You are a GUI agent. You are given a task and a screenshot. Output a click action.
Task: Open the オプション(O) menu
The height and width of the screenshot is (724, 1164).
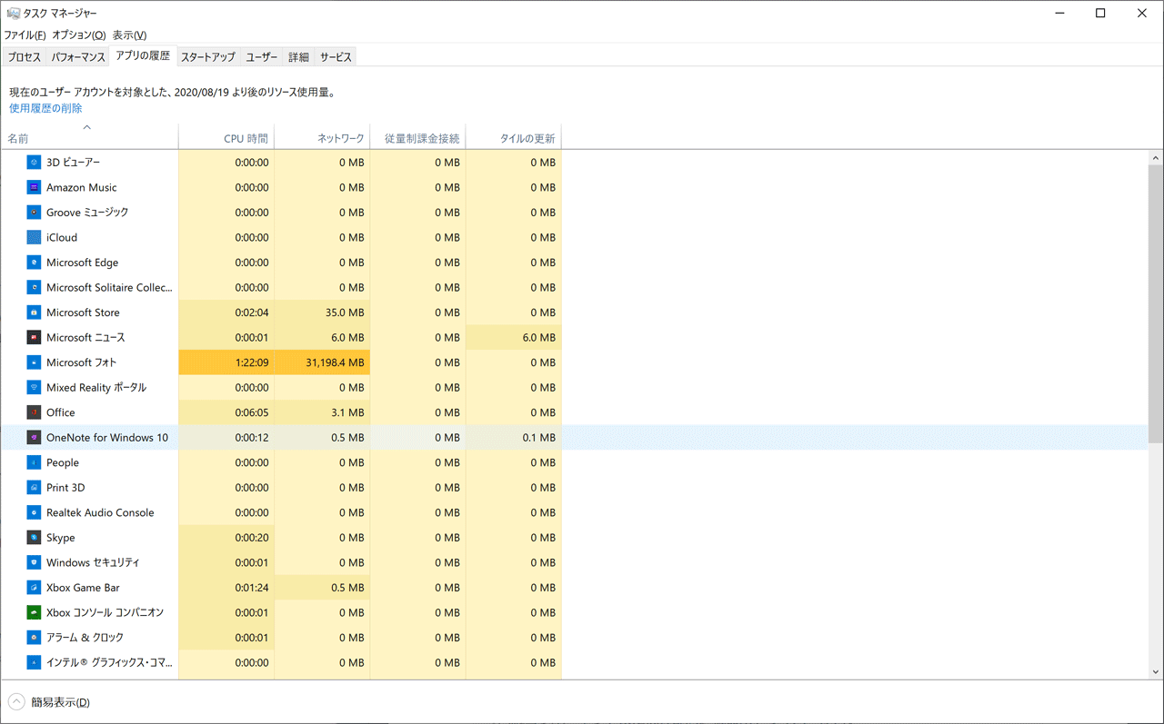[x=79, y=35]
